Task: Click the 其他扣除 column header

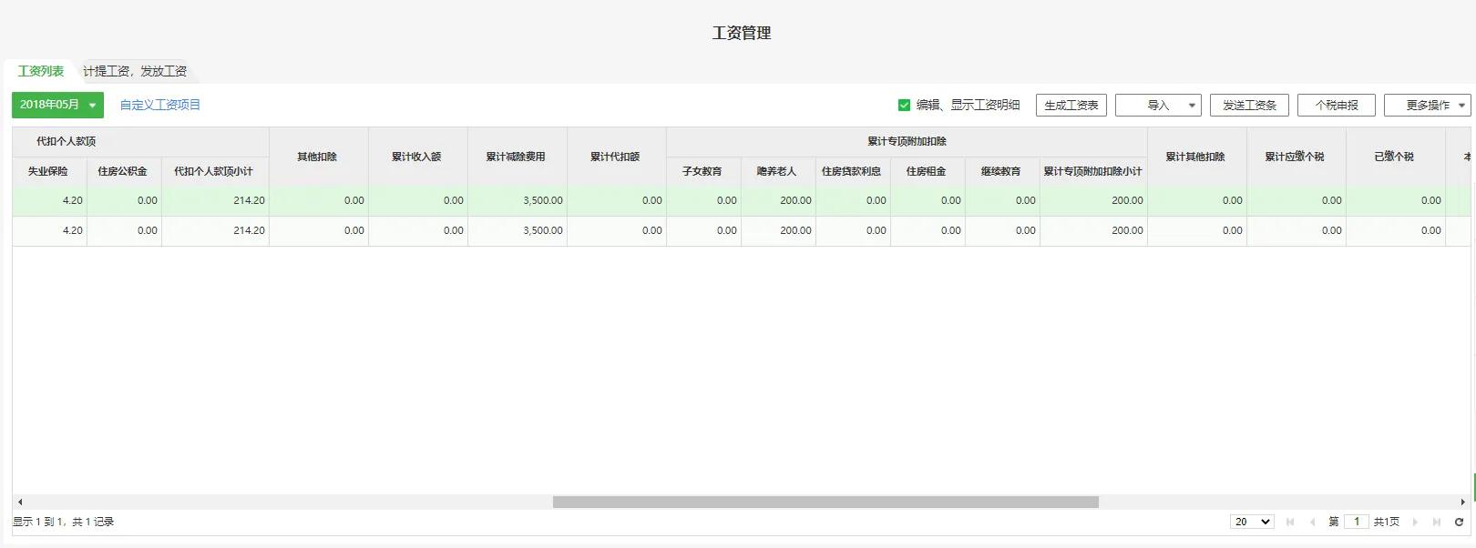Action: tap(318, 157)
